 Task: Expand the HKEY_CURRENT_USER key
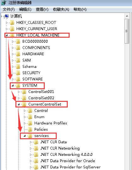click(7, 29)
